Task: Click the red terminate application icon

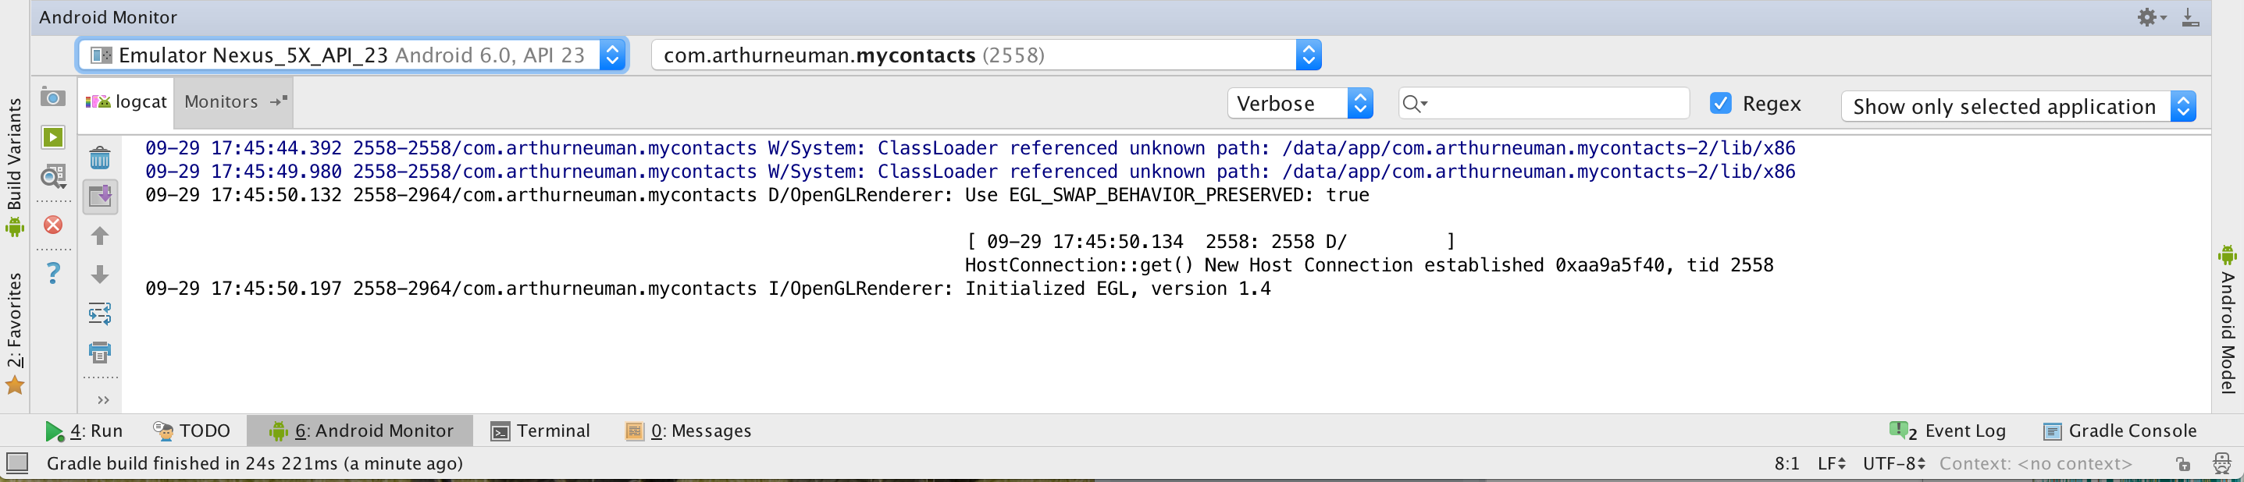Action: coord(53,225)
